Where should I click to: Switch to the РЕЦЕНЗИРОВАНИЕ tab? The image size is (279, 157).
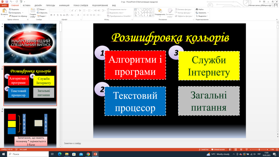click(100, 6)
